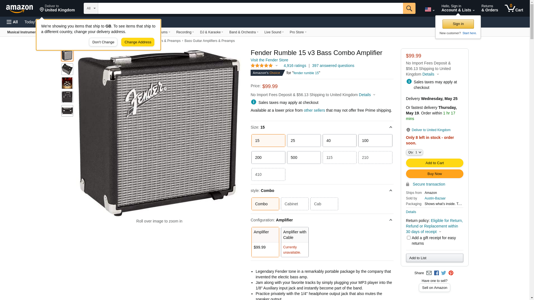Check the gift receipt checkbox
The width and height of the screenshot is (534, 300).
click(409, 238)
